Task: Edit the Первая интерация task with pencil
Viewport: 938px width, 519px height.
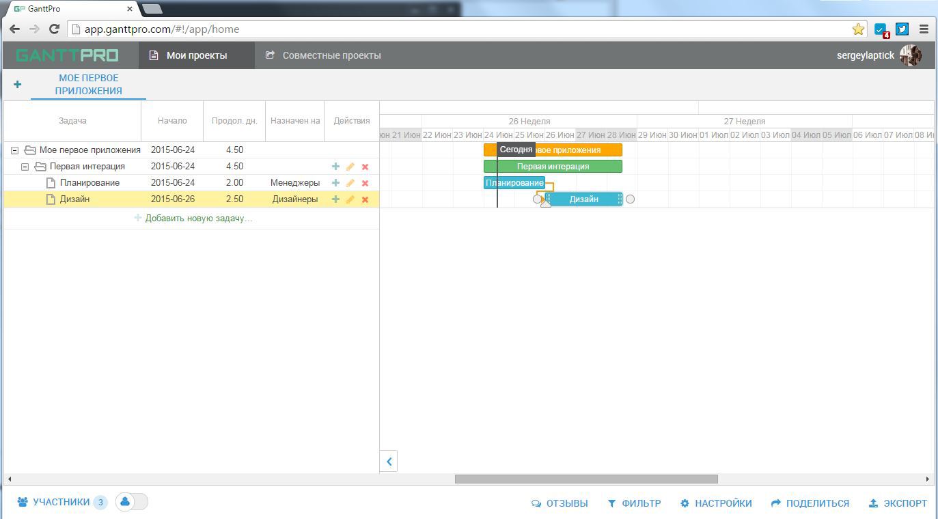Action: tap(350, 166)
